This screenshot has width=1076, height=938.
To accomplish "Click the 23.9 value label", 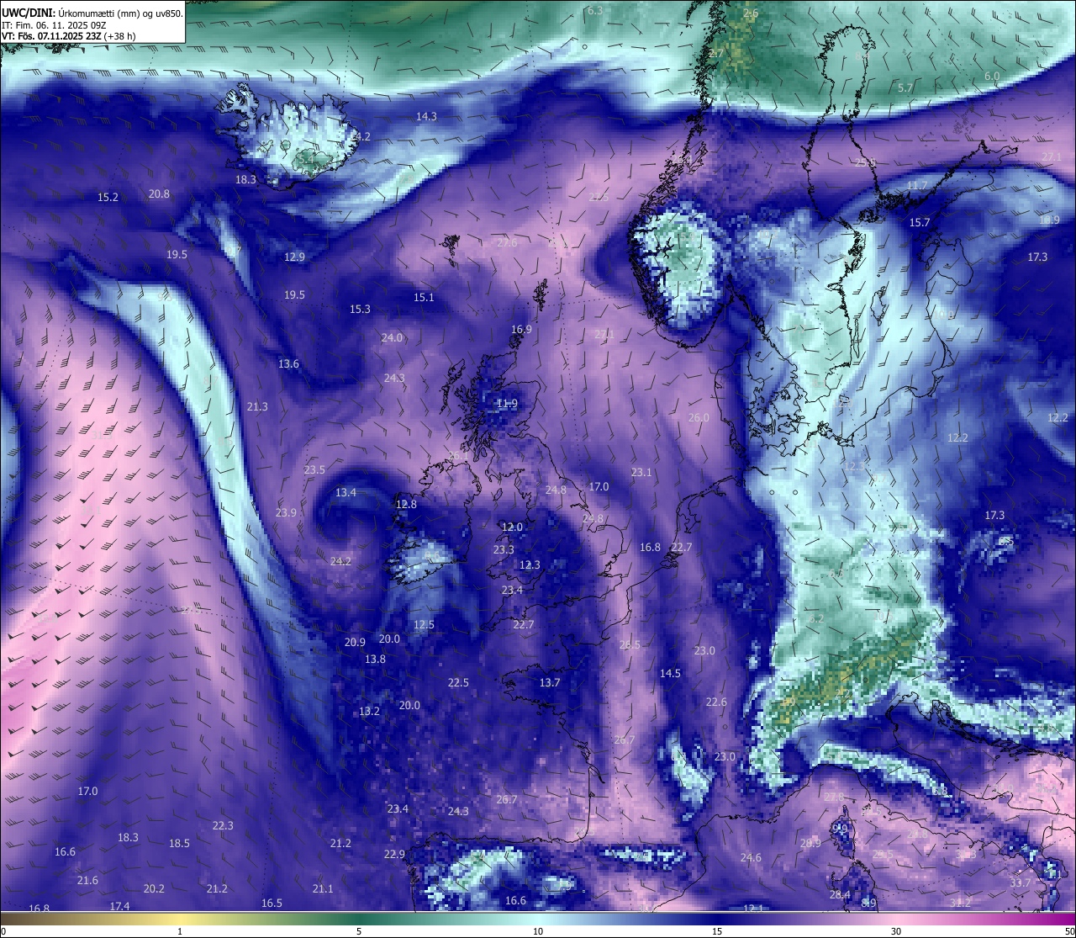I will pos(286,512).
